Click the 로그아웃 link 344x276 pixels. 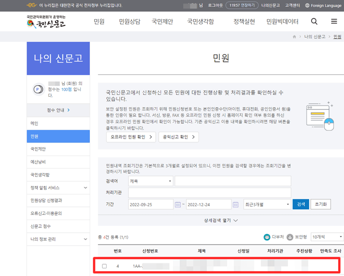(215, 5)
